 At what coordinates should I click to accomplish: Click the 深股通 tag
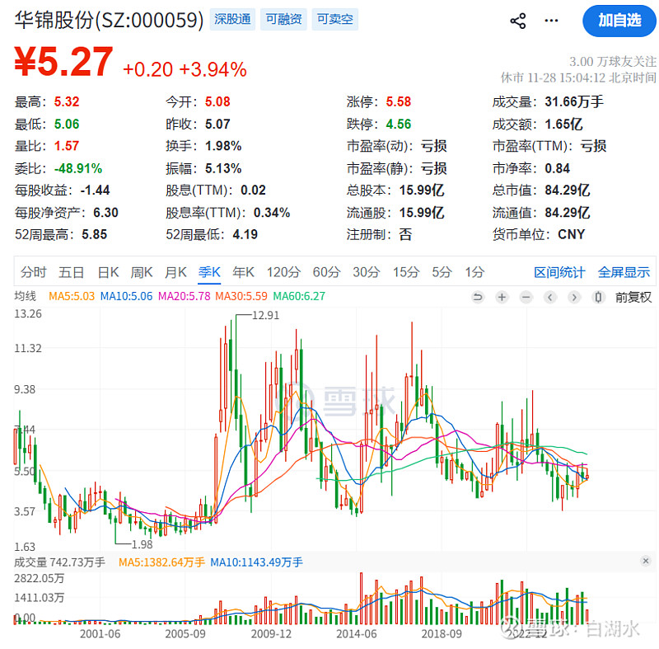[x=232, y=19]
